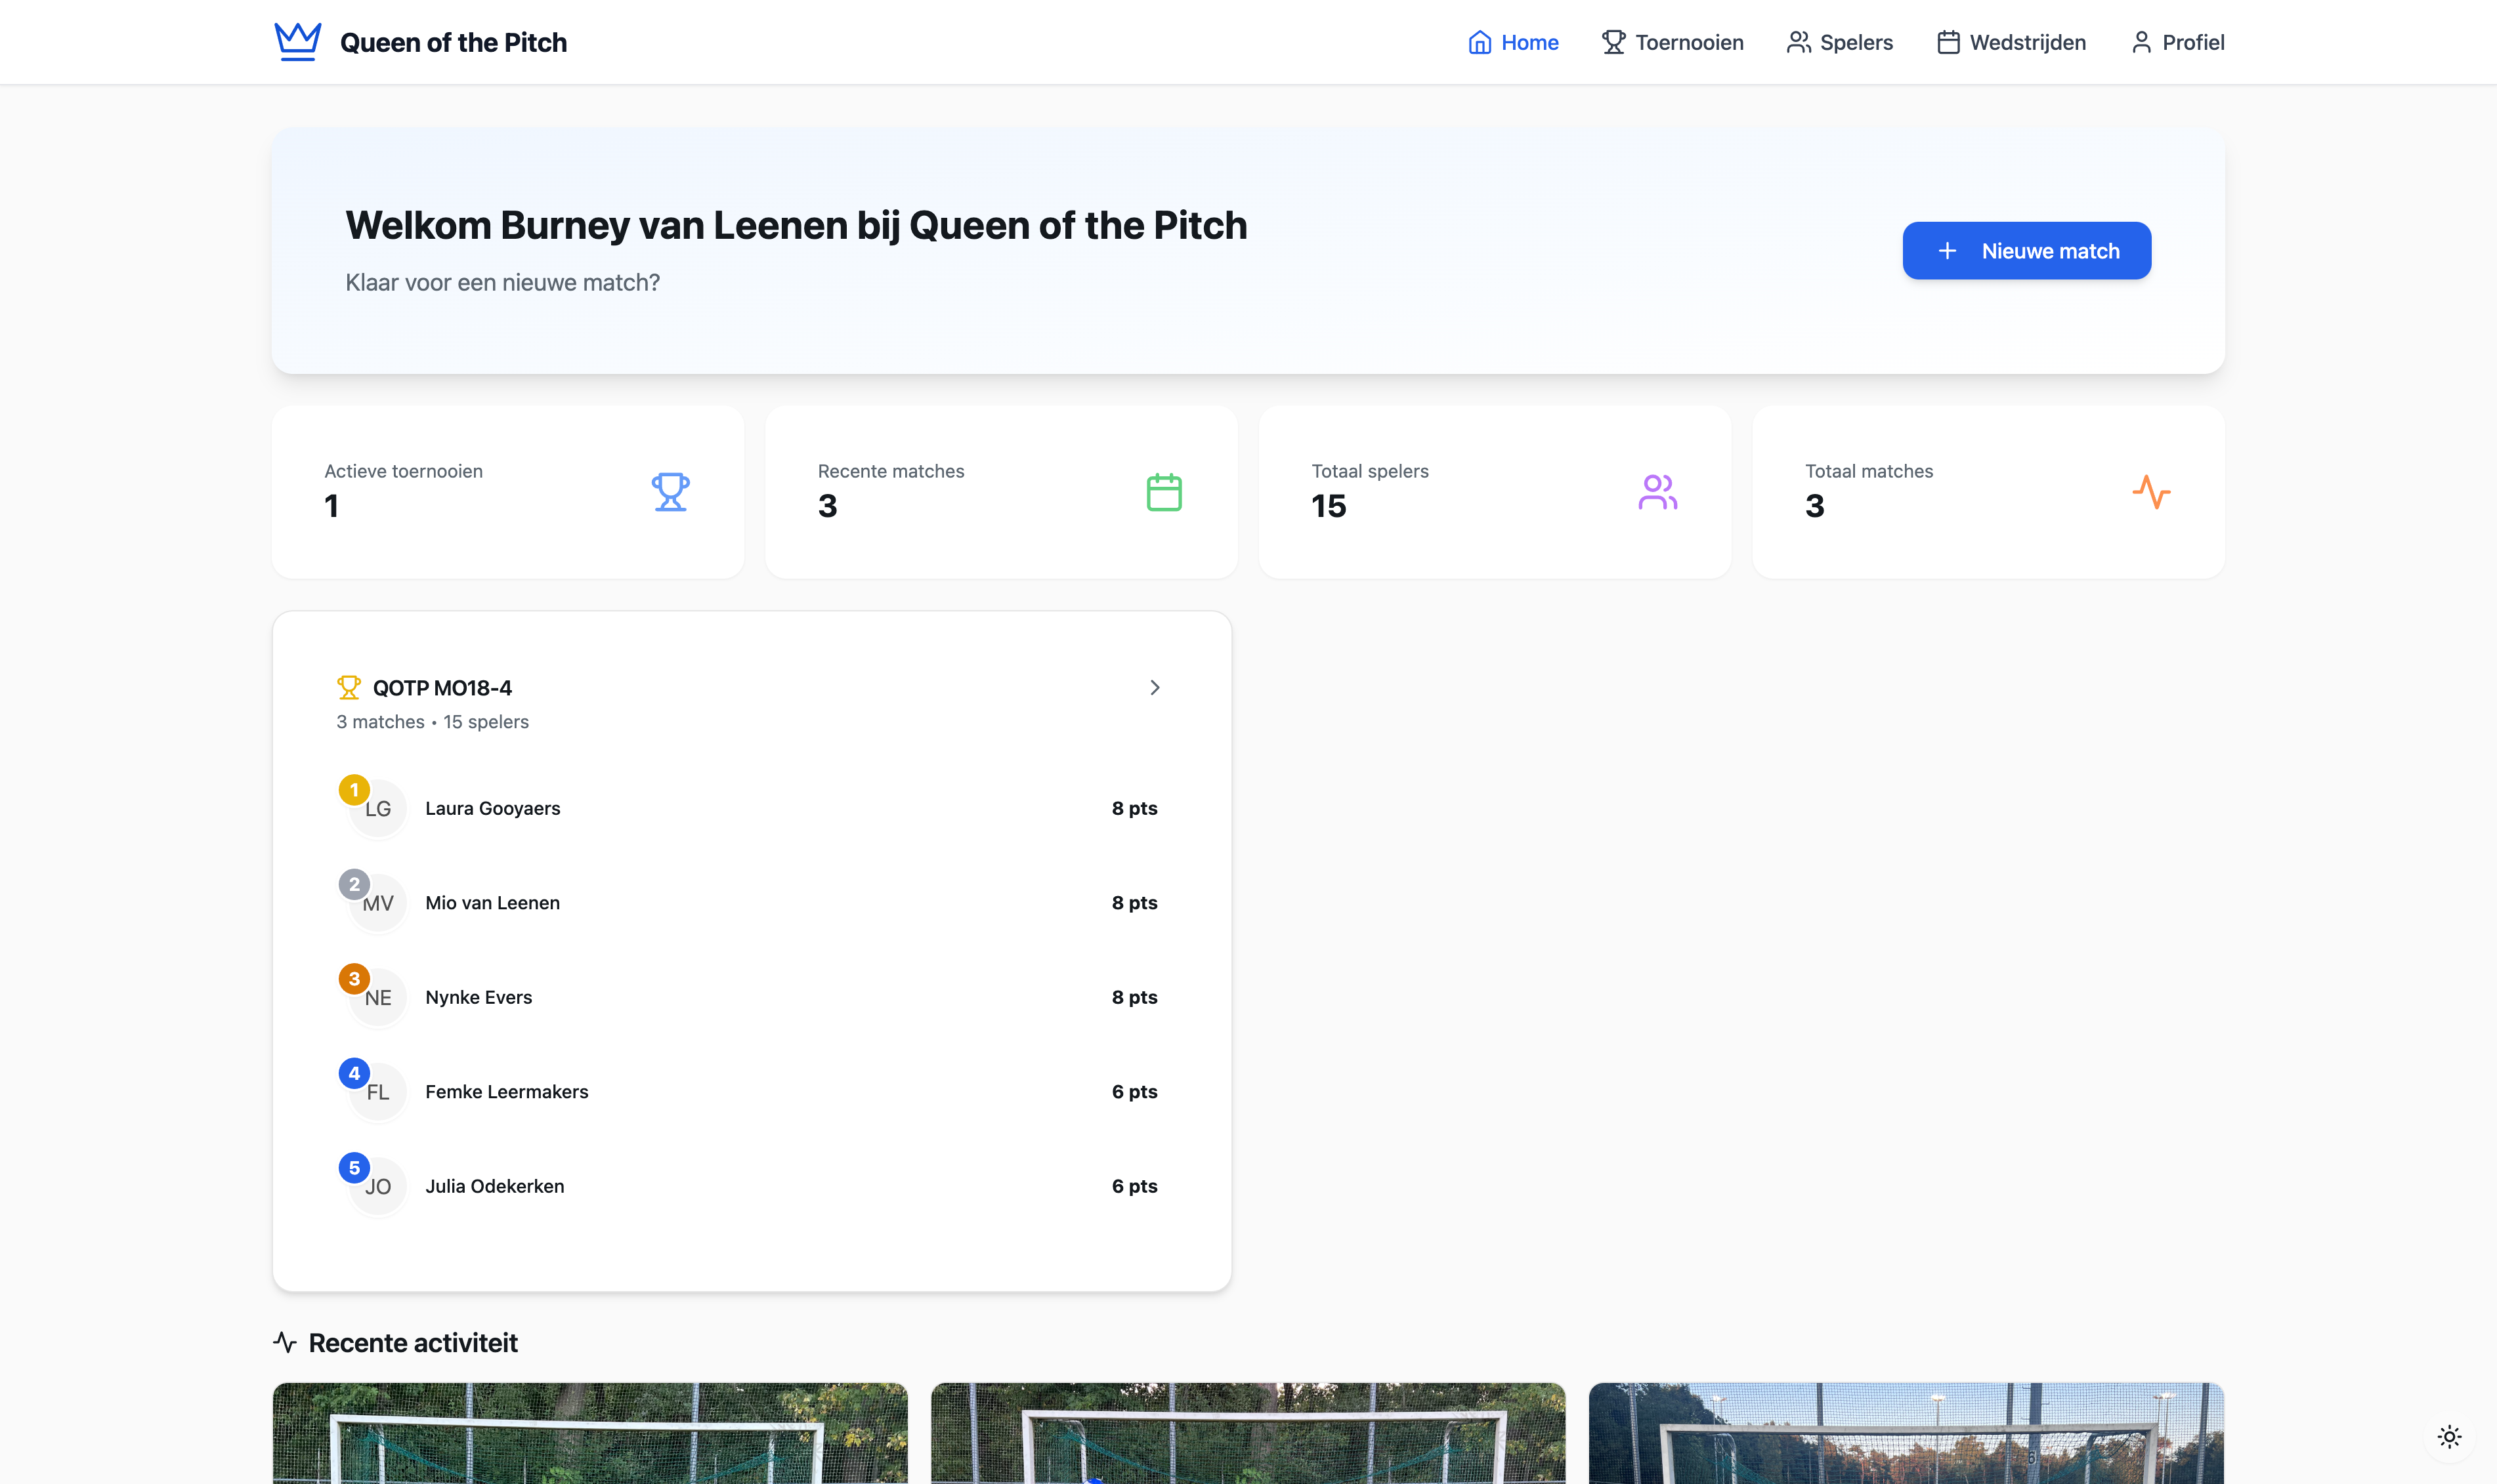Screen dimensions: 2497x1484
Task: Click the trophy icon in Actieve toernooien card
Action: pyautogui.click(x=670, y=492)
